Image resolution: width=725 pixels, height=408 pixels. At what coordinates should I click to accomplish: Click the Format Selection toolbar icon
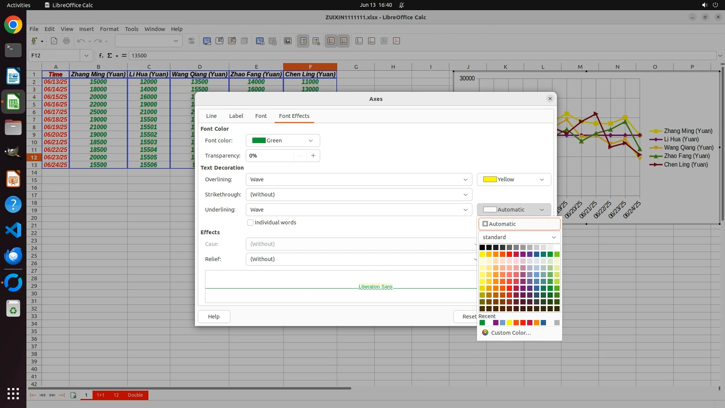pyautogui.click(x=191, y=41)
